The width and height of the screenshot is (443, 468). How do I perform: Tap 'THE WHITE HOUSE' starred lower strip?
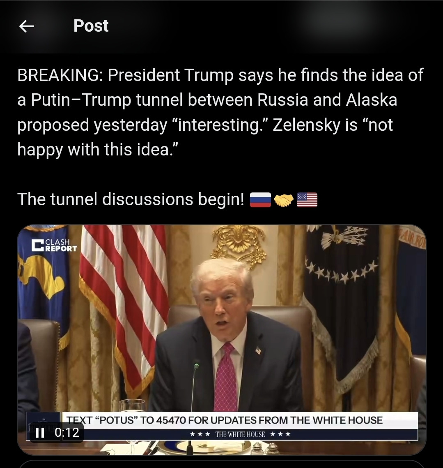coord(240,434)
